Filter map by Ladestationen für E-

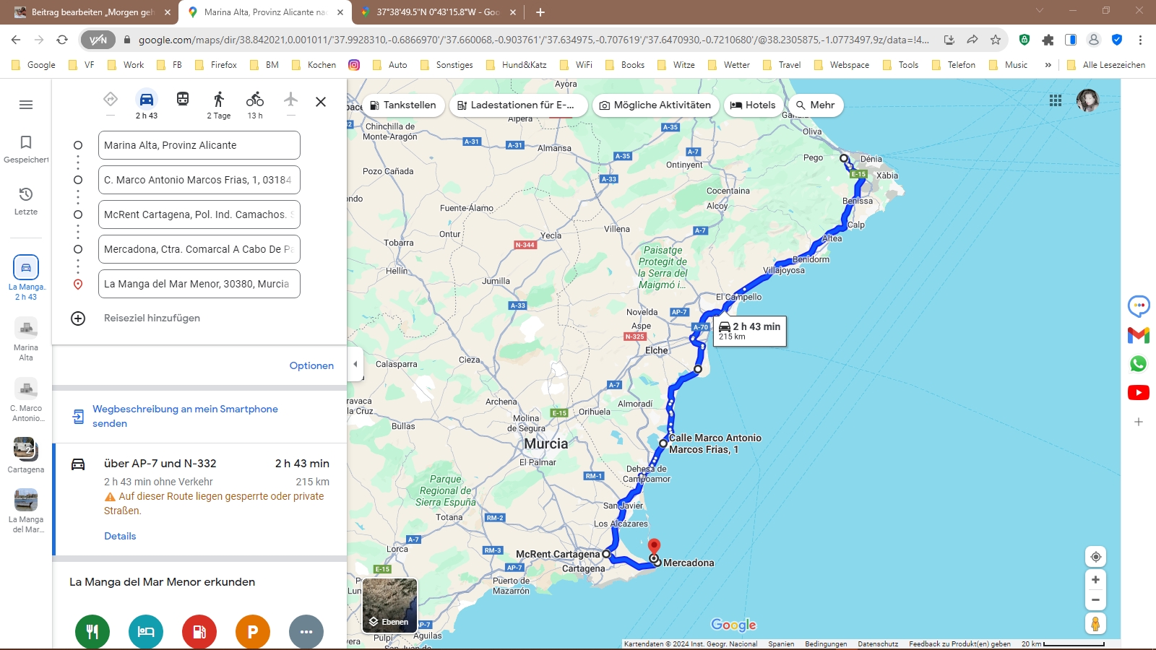(517, 105)
